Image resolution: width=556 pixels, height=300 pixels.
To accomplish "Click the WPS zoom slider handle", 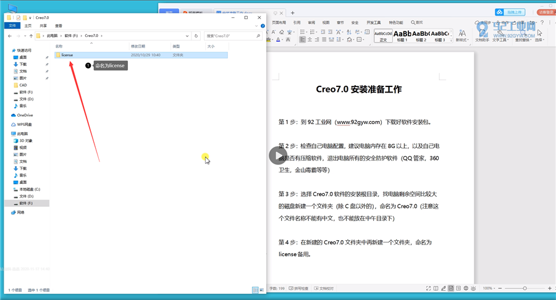I will pyautogui.click(x=524, y=288).
